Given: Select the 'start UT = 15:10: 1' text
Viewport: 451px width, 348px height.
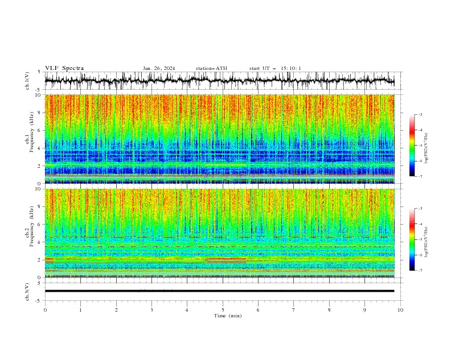Looking at the screenshot, I should point(275,68).
